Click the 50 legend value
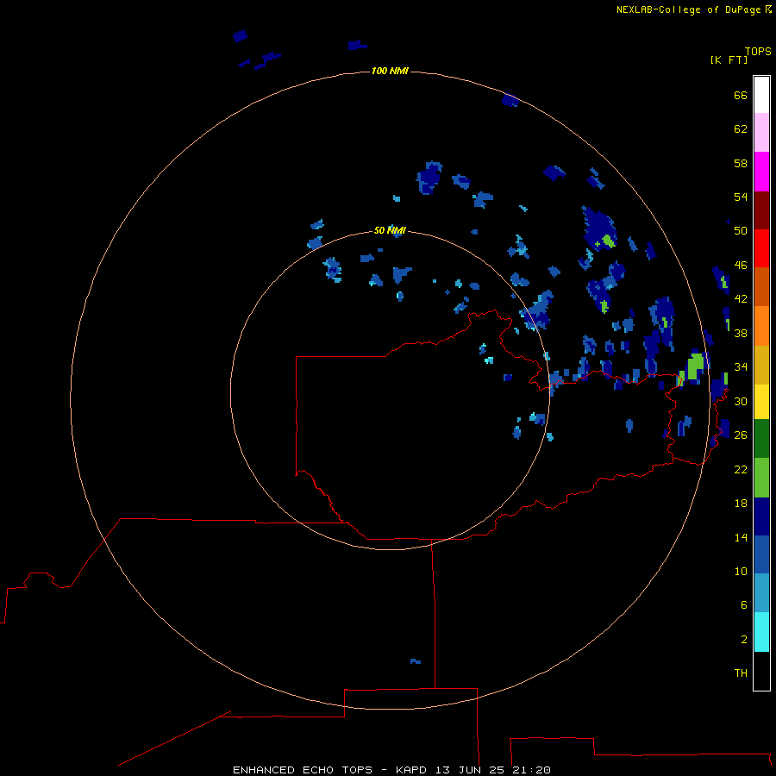Image resolution: width=776 pixels, height=776 pixels. coord(741,231)
